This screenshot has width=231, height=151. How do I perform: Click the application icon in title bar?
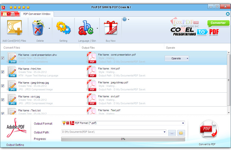3,7
